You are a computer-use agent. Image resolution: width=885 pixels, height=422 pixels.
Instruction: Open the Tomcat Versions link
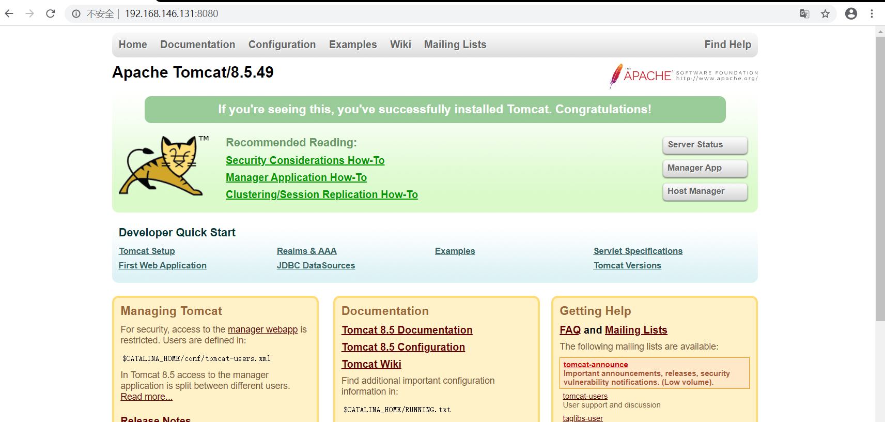[x=627, y=265]
